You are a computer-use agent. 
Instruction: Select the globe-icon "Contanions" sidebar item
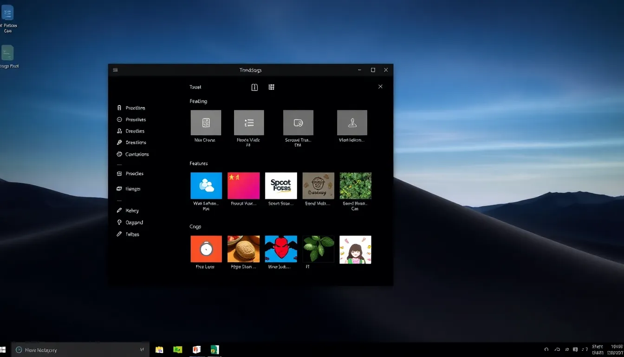coord(133,154)
